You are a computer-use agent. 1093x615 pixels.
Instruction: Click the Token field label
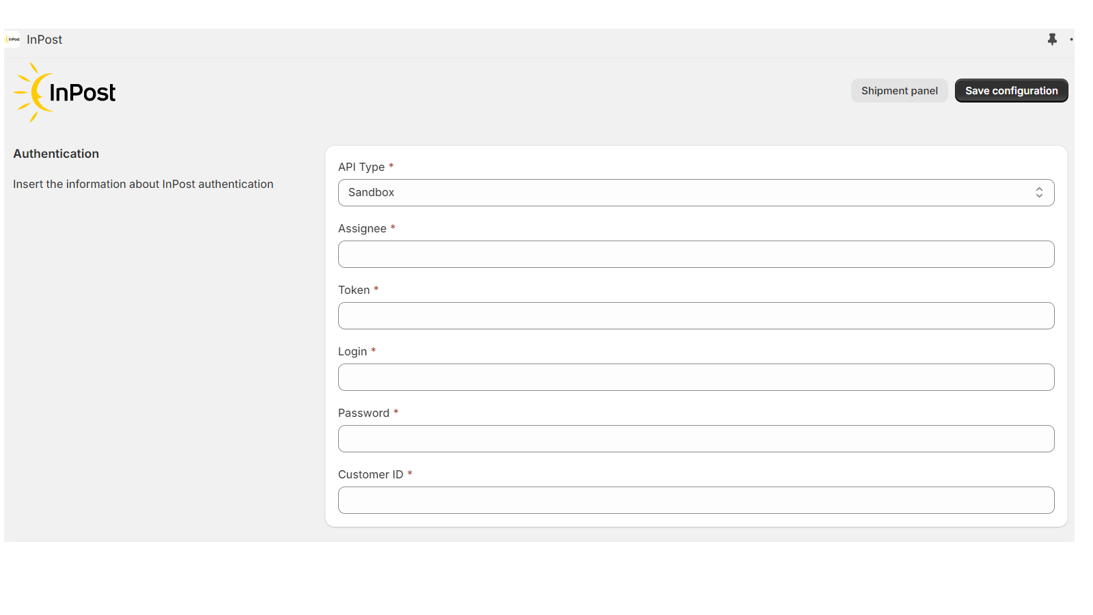point(354,290)
